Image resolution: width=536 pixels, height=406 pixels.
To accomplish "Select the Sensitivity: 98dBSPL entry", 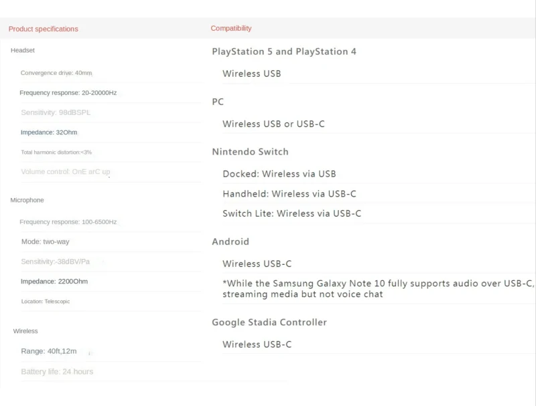I will 55,112.
